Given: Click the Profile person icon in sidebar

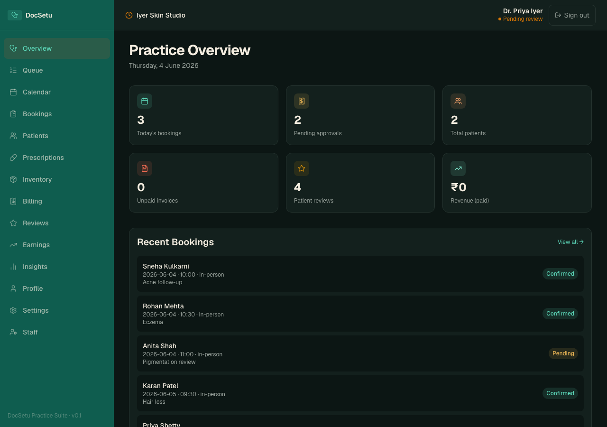Looking at the screenshot, I should 13,288.
